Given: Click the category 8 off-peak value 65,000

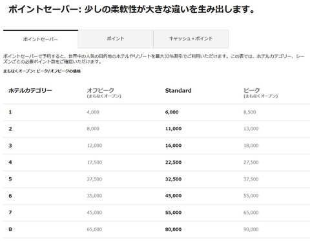Looking at the screenshot, I should pos(94,229).
